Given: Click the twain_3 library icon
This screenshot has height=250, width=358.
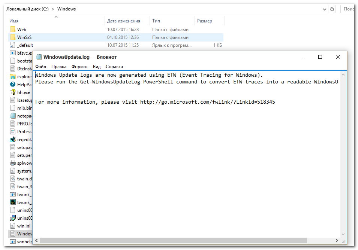Looking at the screenshot, I should coord(13,187).
